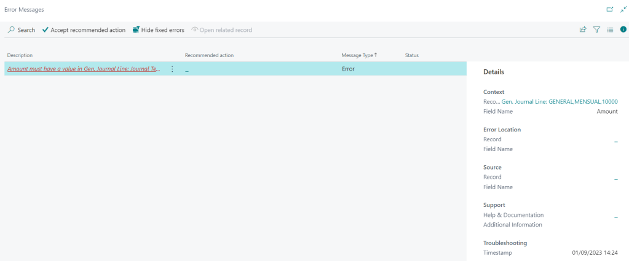This screenshot has width=629, height=261.
Task: Select the Error cell in Message Type
Action: click(x=348, y=69)
